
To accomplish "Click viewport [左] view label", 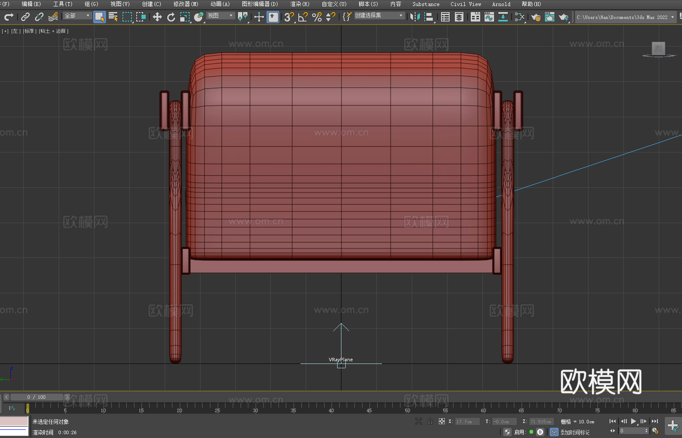I will coord(16,31).
